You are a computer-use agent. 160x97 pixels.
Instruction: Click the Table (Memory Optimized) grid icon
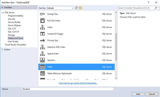43,73
